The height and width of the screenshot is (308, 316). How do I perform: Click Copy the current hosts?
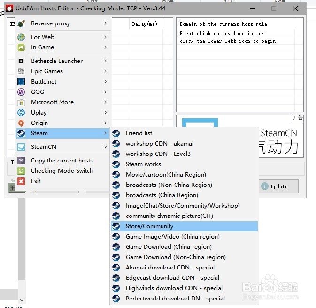[x=62, y=161]
